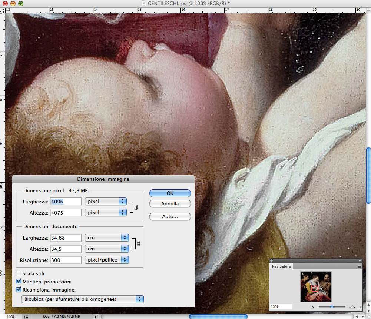Viewport: 371px width, 319px height.
Task: Click the pixel Altezza field showing 4075
Action: click(66, 213)
